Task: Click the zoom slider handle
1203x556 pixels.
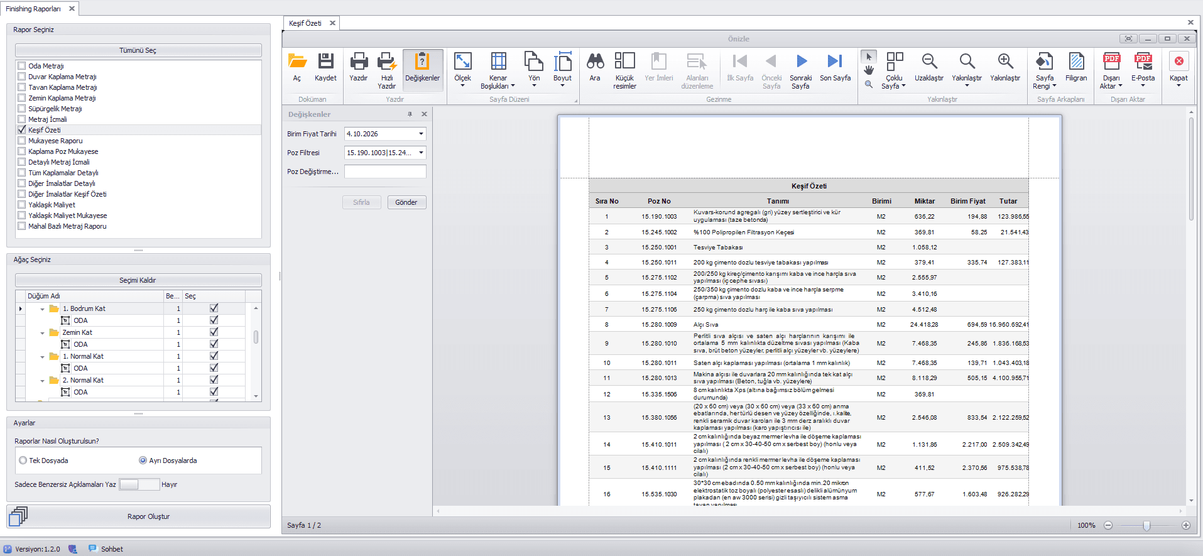Action: coord(1146,525)
